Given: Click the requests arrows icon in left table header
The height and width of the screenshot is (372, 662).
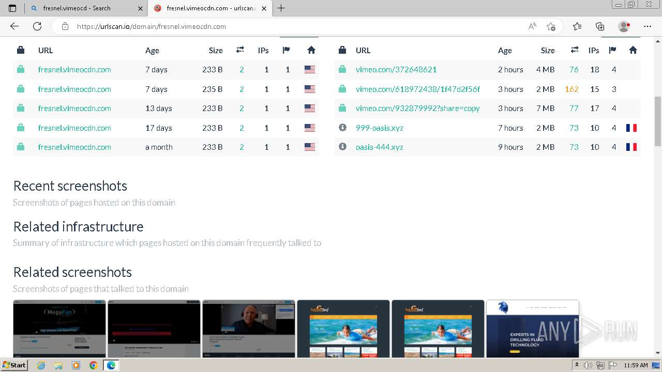Looking at the screenshot, I should pos(240,50).
